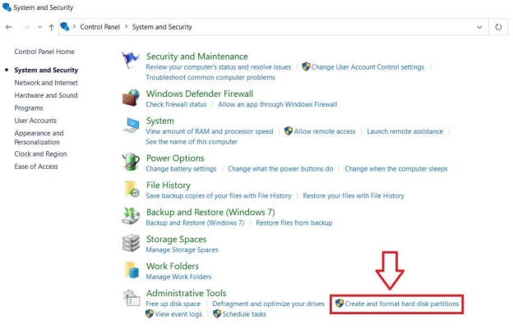
Task: Open Hardware and Sound category
Action: [x=46, y=95]
